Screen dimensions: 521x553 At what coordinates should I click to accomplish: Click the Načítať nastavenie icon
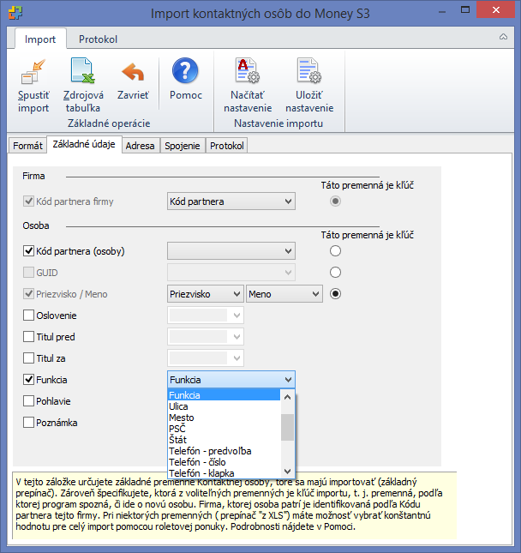tap(248, 70)
